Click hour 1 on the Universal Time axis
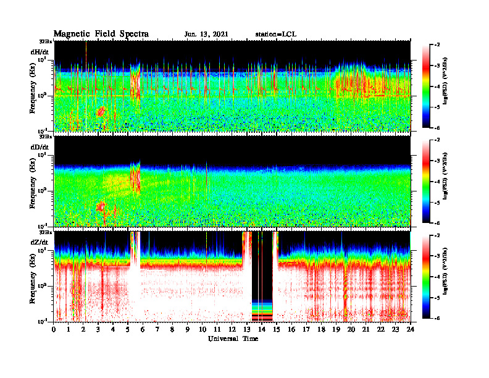The image size is (489, 378). [69, 330]
